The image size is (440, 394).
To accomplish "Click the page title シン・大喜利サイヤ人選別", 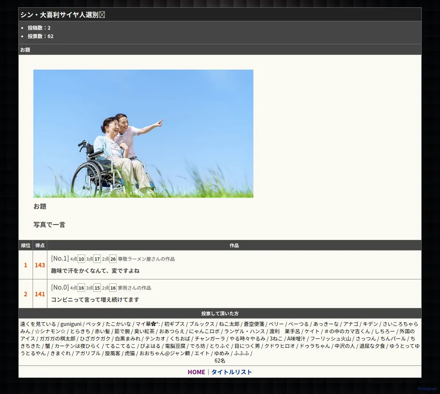I will [x=62, y=15].
